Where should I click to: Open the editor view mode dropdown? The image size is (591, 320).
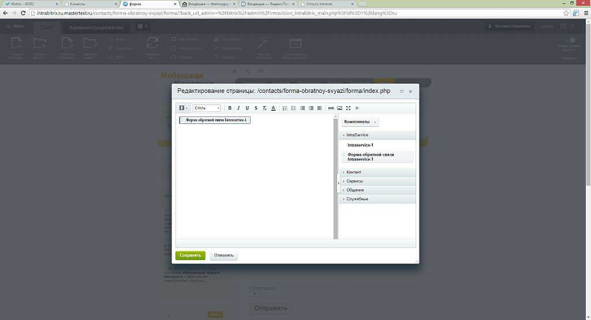[184, 108]
